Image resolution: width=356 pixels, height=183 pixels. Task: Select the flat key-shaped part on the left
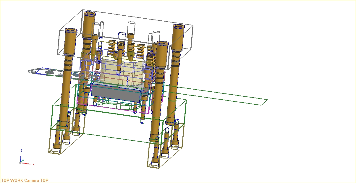coord(56,72)
